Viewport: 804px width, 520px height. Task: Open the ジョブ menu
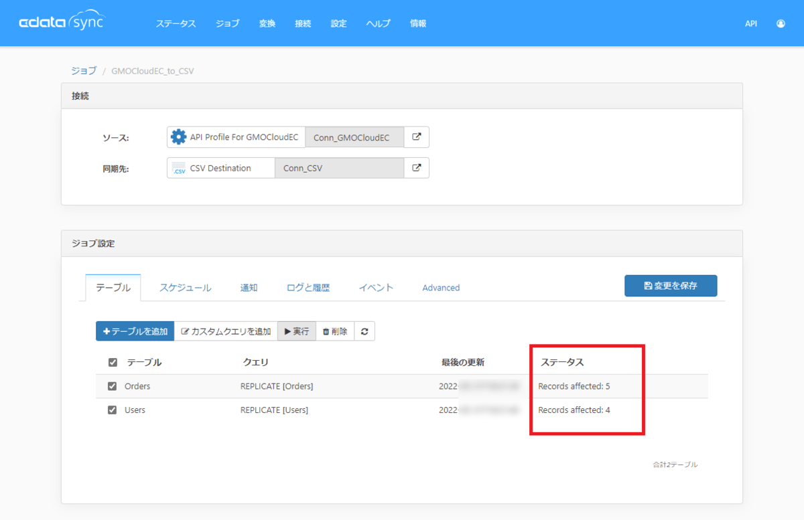[228, 23]
